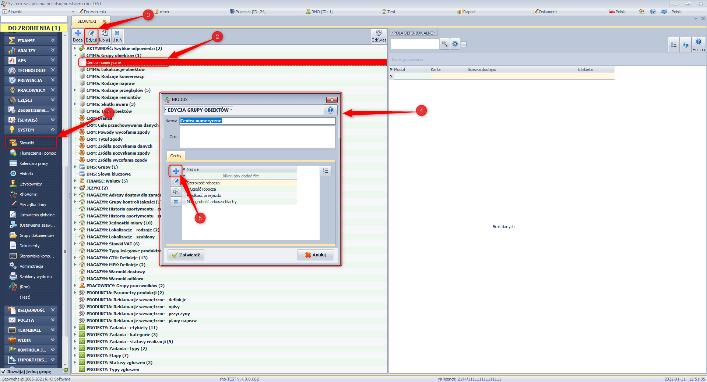Toggle the Rozwijaj jedną grupę checkbox
The width and height of the screenshot is (707, 382).
4,372
